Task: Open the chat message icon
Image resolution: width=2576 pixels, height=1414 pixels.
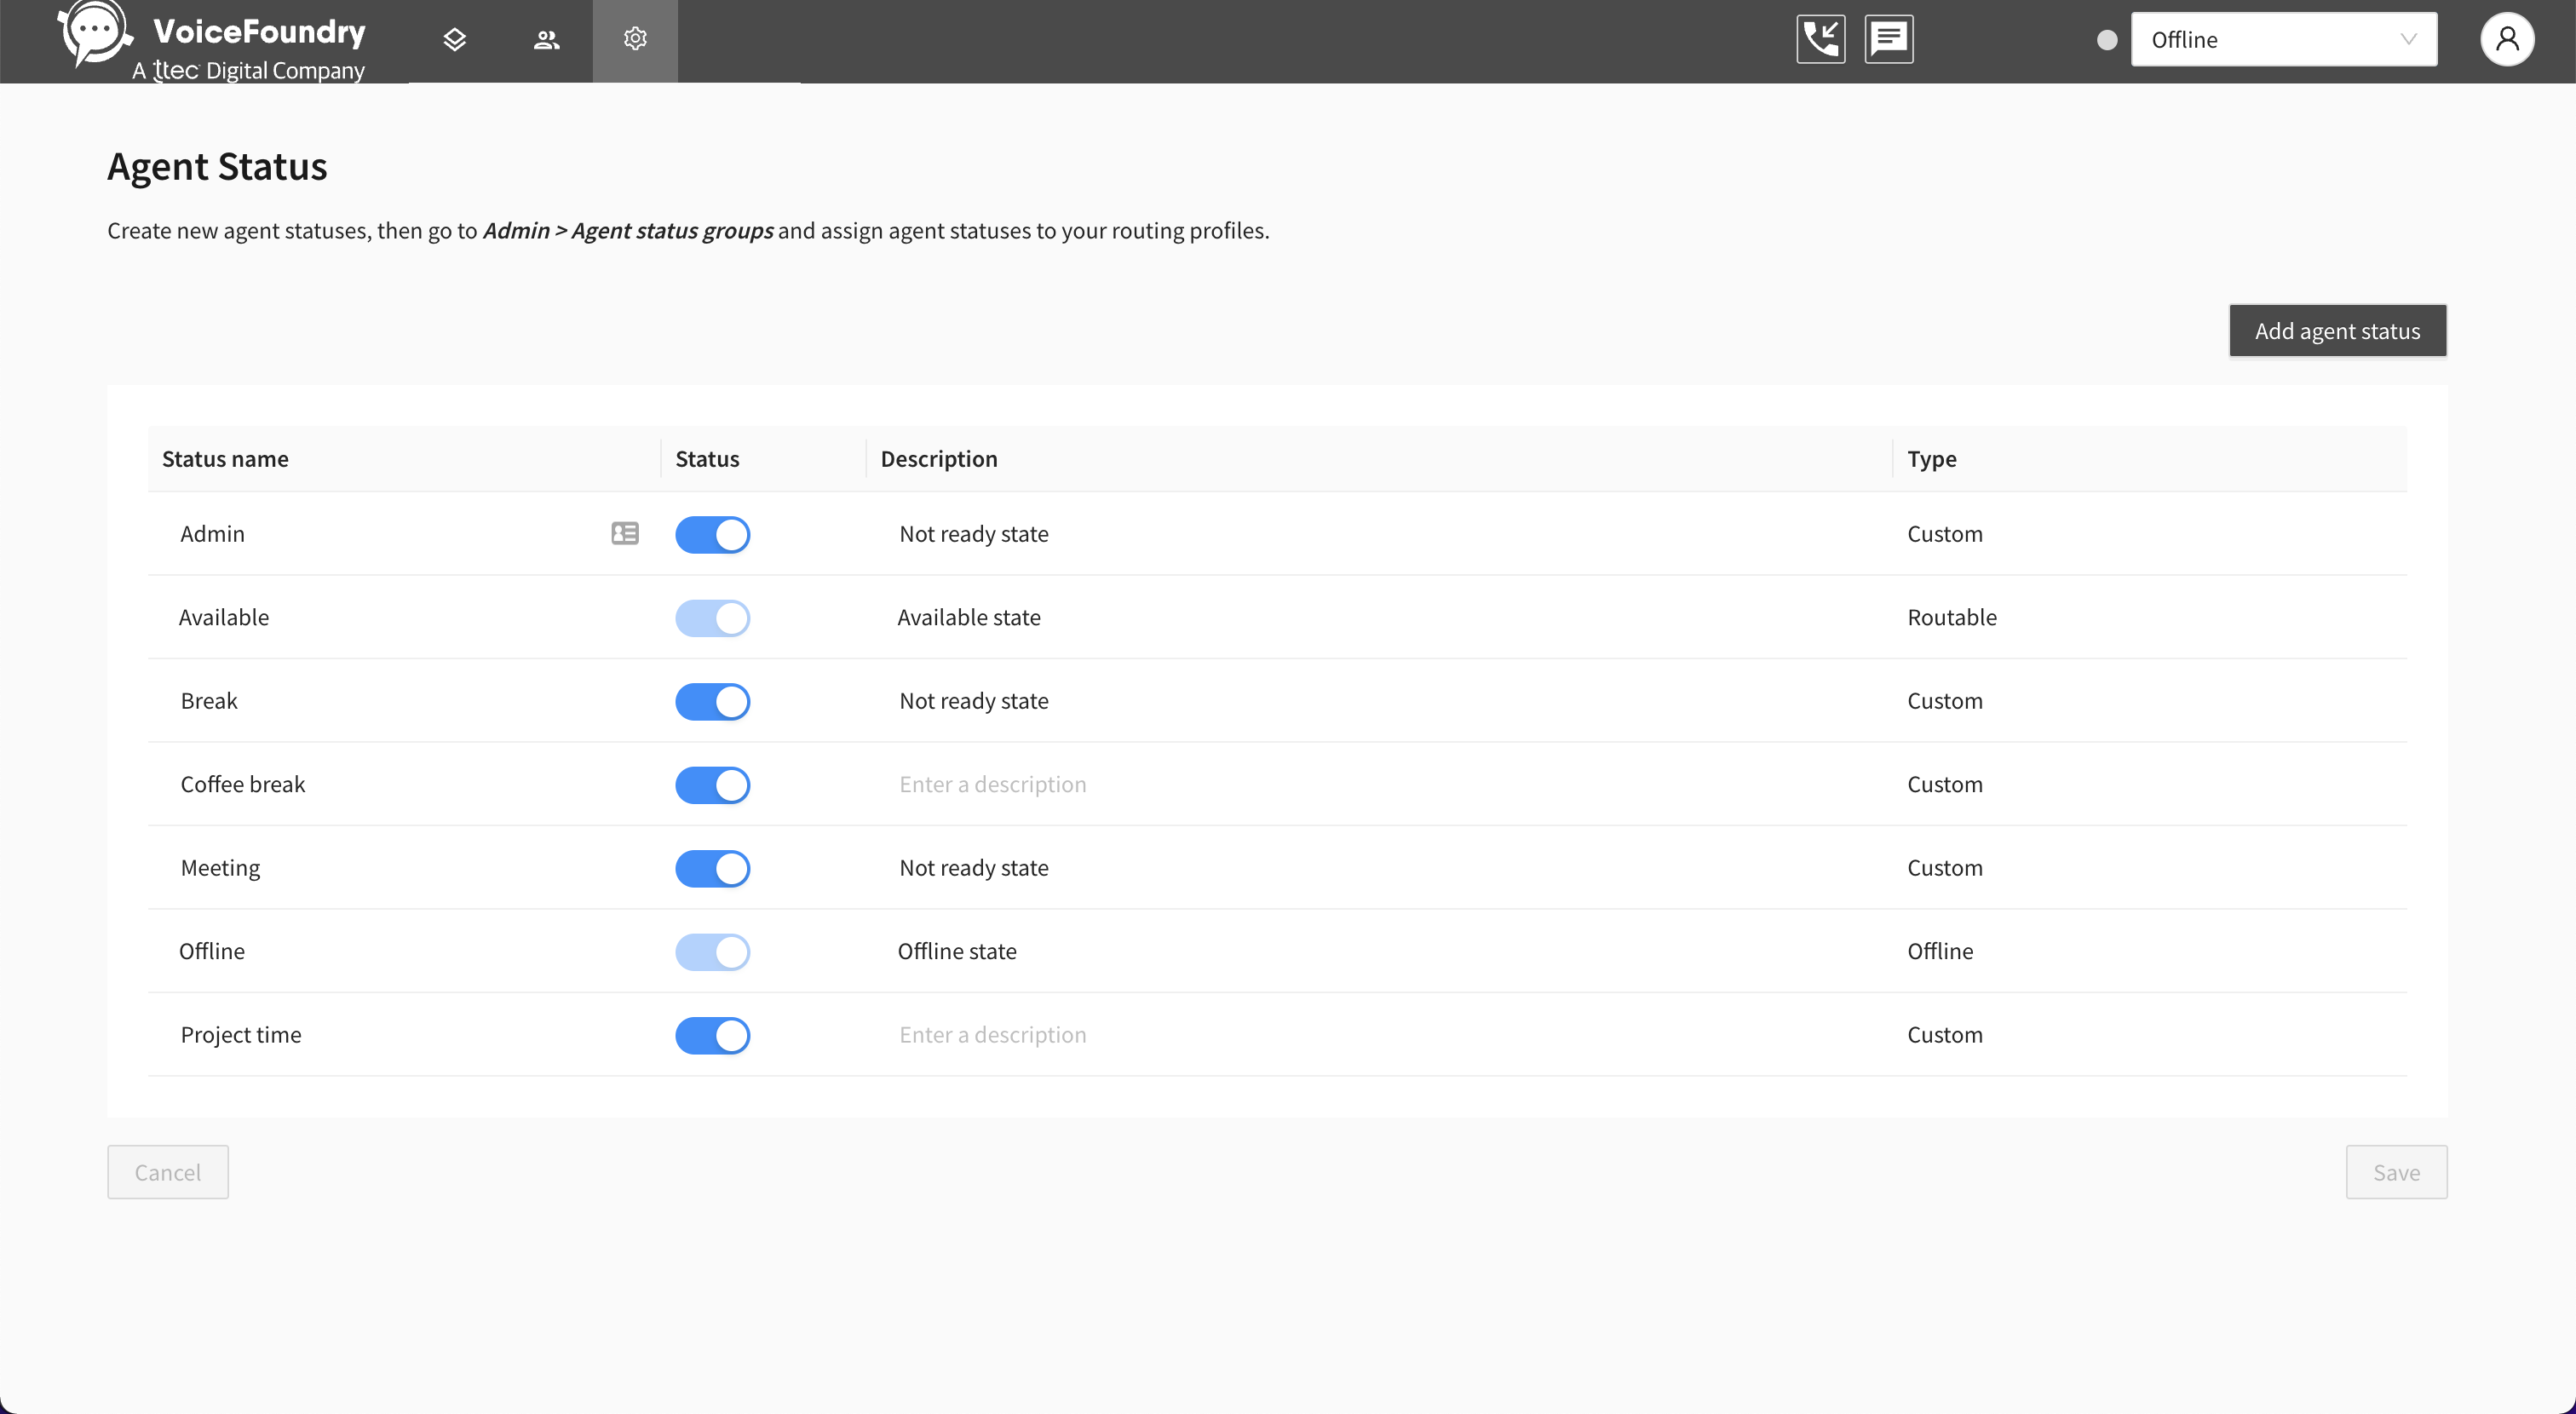Action: pos(1889,39)
